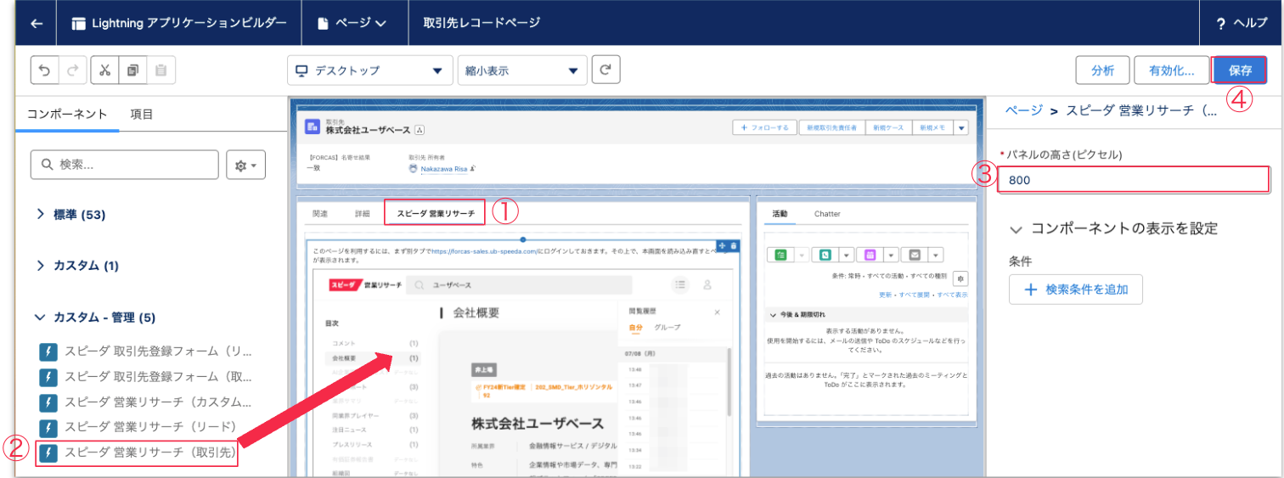The height and width of the screenshot is (478, 1284).
Task: Open component list gear settings
Action: [x=245, y=166]
